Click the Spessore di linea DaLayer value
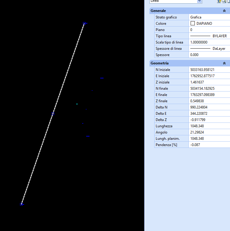 pyautogui.click(x=209, y=49)
